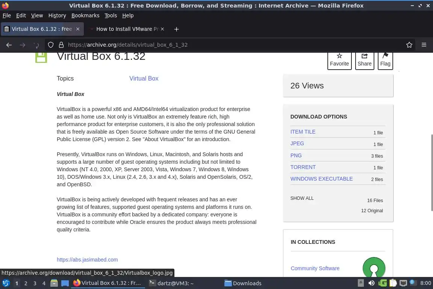The width and height of the screenshot is (433, 289).
Task: Switch to workspace 4
Action: [x=44, y=283]
